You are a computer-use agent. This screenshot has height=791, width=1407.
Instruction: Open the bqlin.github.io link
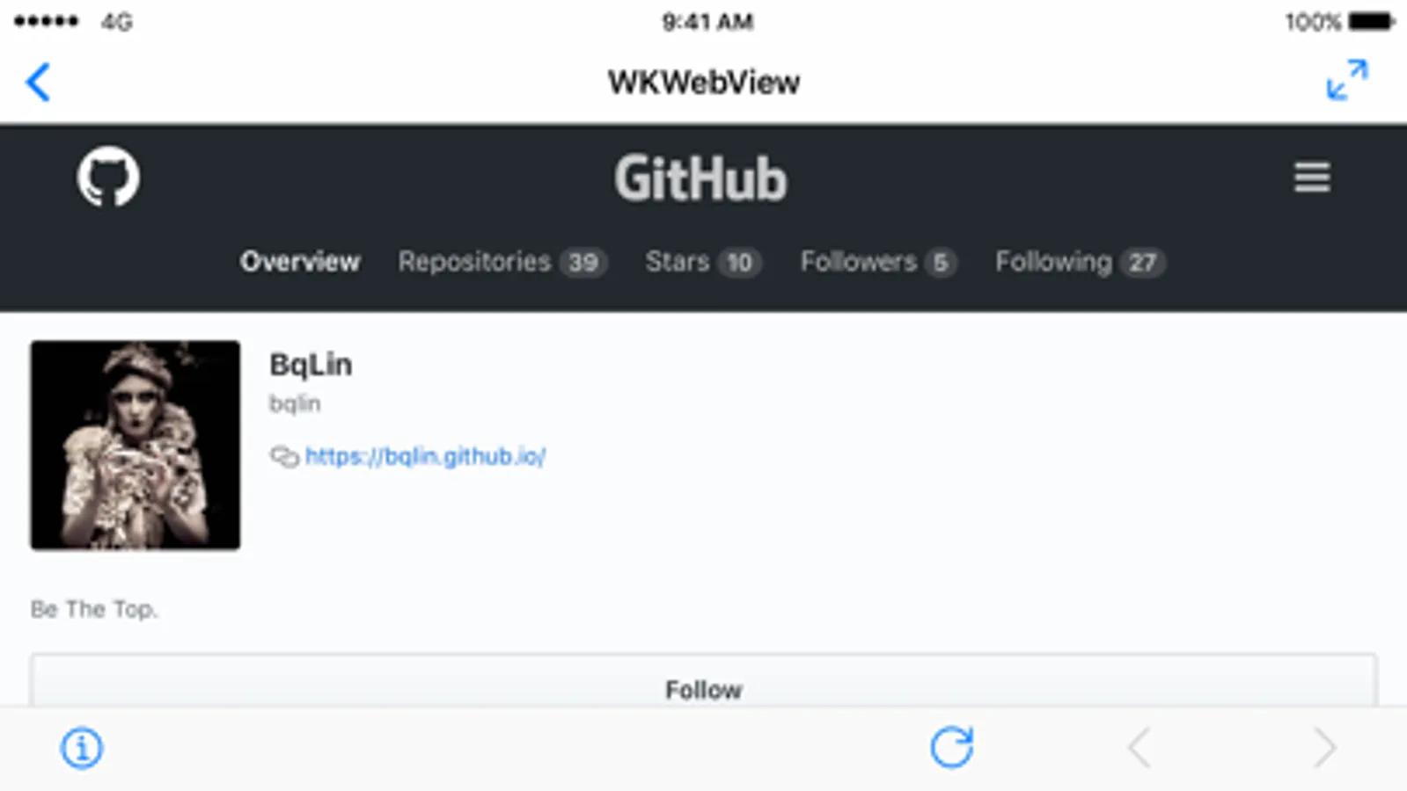click(x=425, y=456)
